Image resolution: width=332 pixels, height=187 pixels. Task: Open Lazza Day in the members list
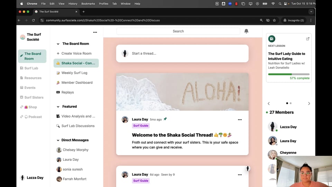click(288, 127)
